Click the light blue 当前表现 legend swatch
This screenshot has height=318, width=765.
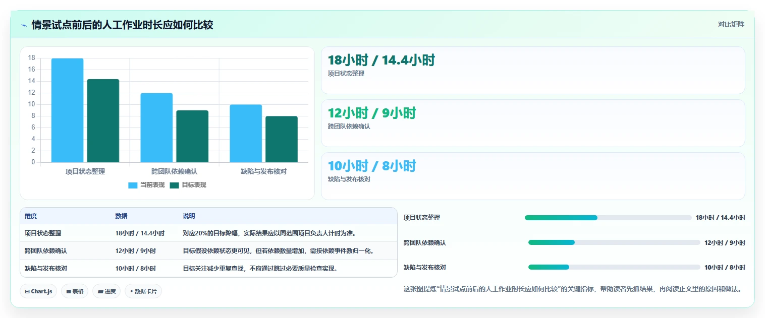(x=133, y=185)
